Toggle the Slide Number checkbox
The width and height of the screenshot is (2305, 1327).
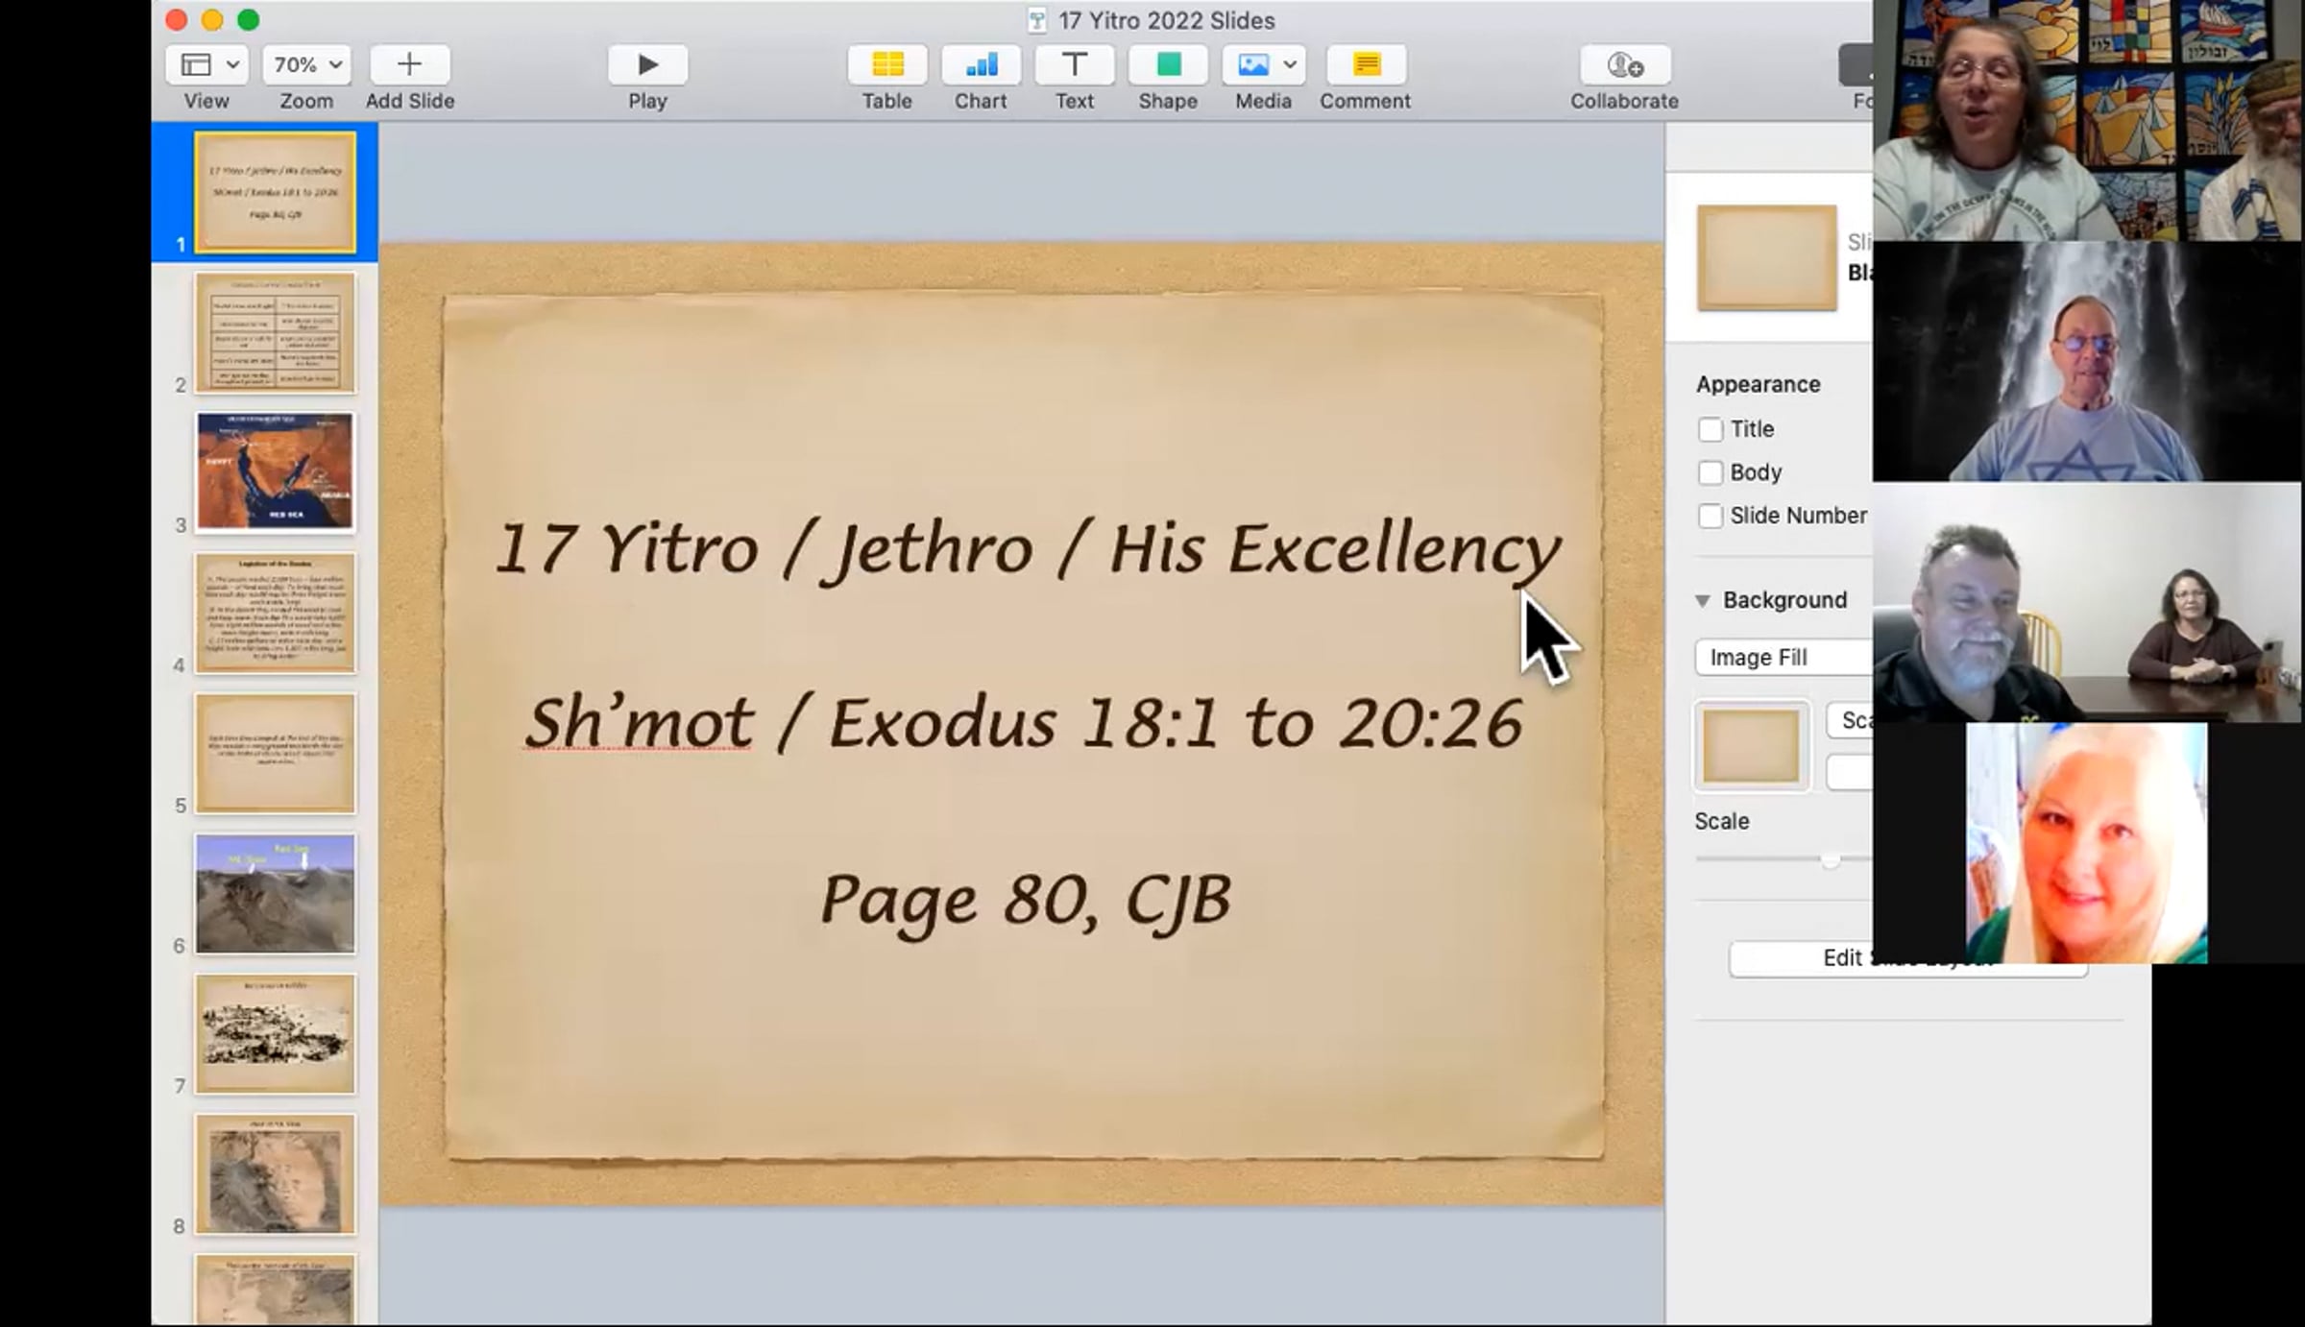point(1710,516)
